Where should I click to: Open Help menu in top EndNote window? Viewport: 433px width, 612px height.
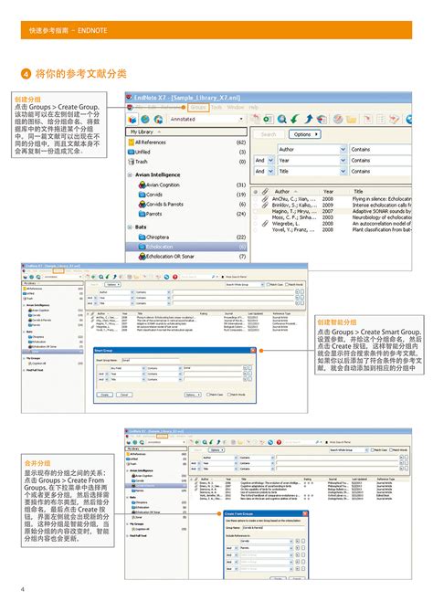[x=254, y=108]
